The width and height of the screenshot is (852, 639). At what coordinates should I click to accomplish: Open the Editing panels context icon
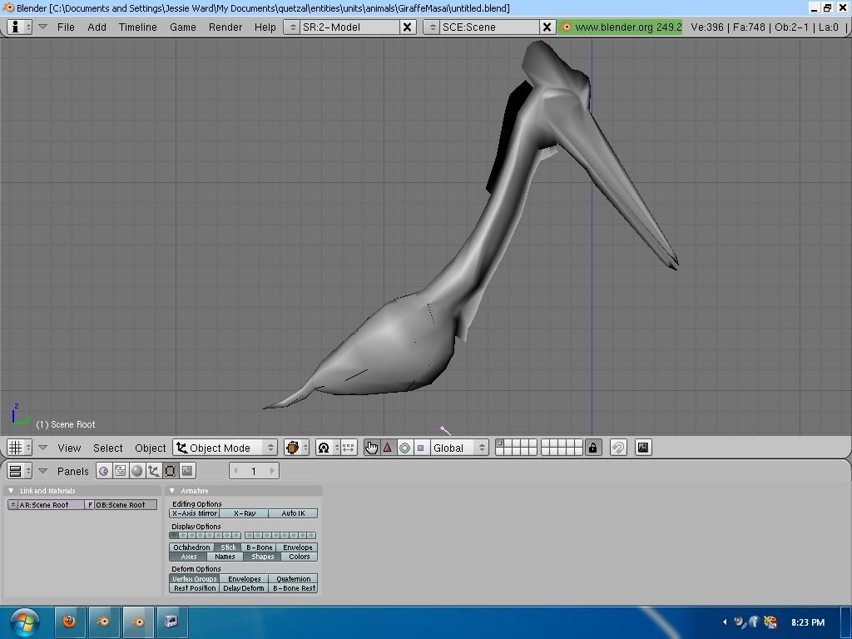[171, 471]
